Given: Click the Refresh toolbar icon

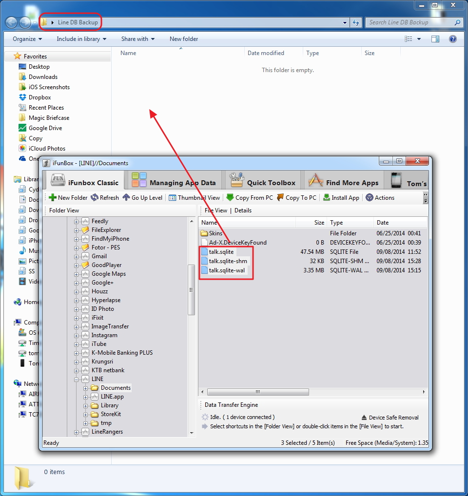Looking at the screenshot, I should (95, 198).
